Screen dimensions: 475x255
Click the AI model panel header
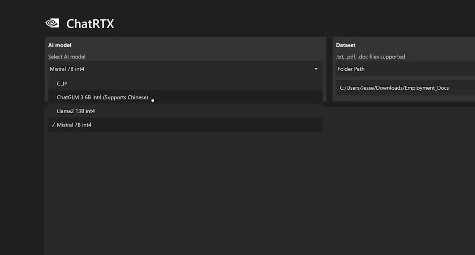60,45
